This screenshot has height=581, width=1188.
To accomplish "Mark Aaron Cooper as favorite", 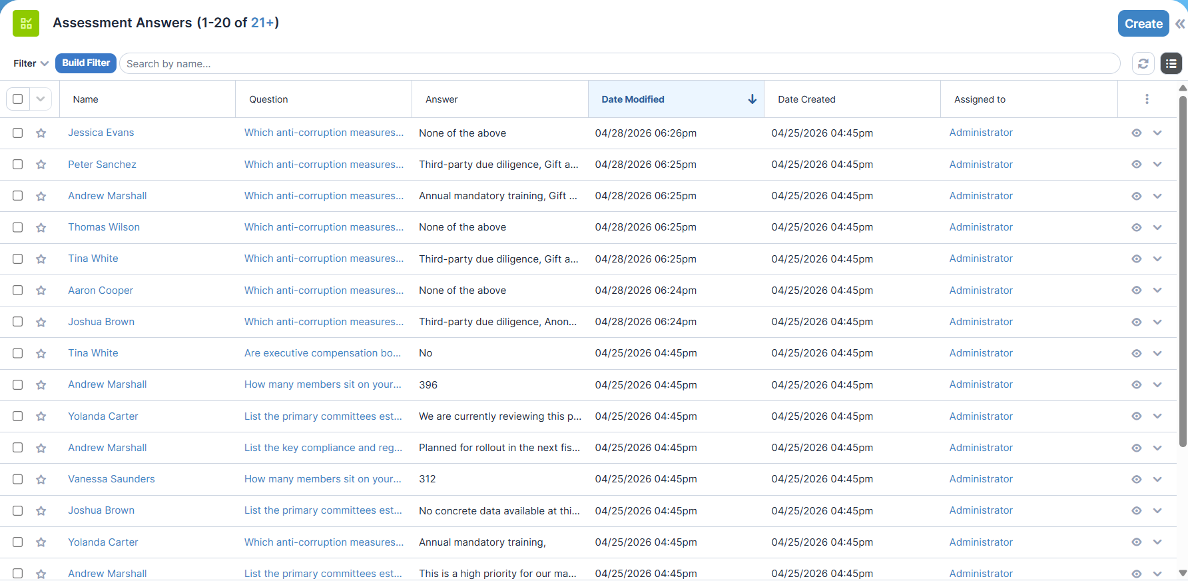I will (41, 290).
